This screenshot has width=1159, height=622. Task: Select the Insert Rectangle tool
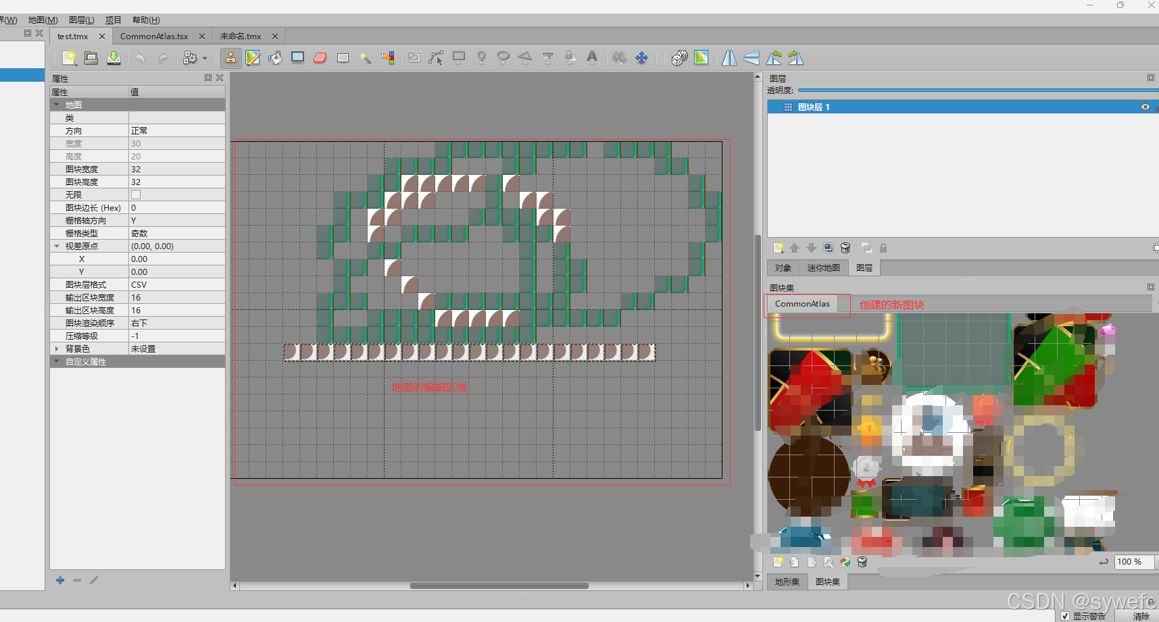pyautogui.click(x=459, y=58)
